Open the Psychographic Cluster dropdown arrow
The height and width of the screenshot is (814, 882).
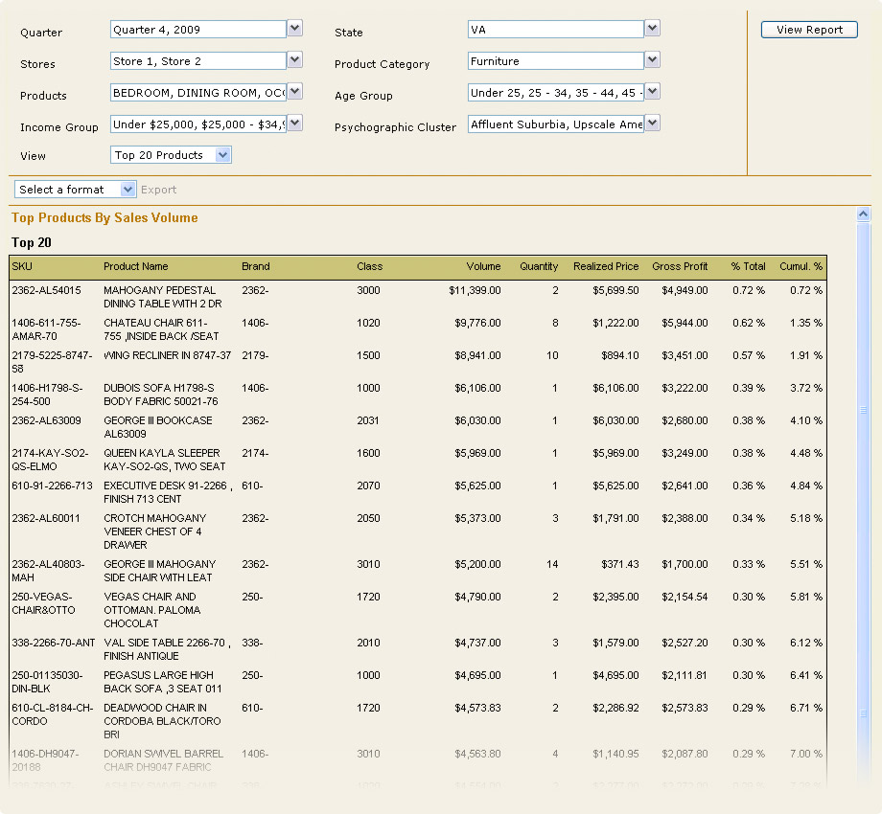tap(652, 123)
